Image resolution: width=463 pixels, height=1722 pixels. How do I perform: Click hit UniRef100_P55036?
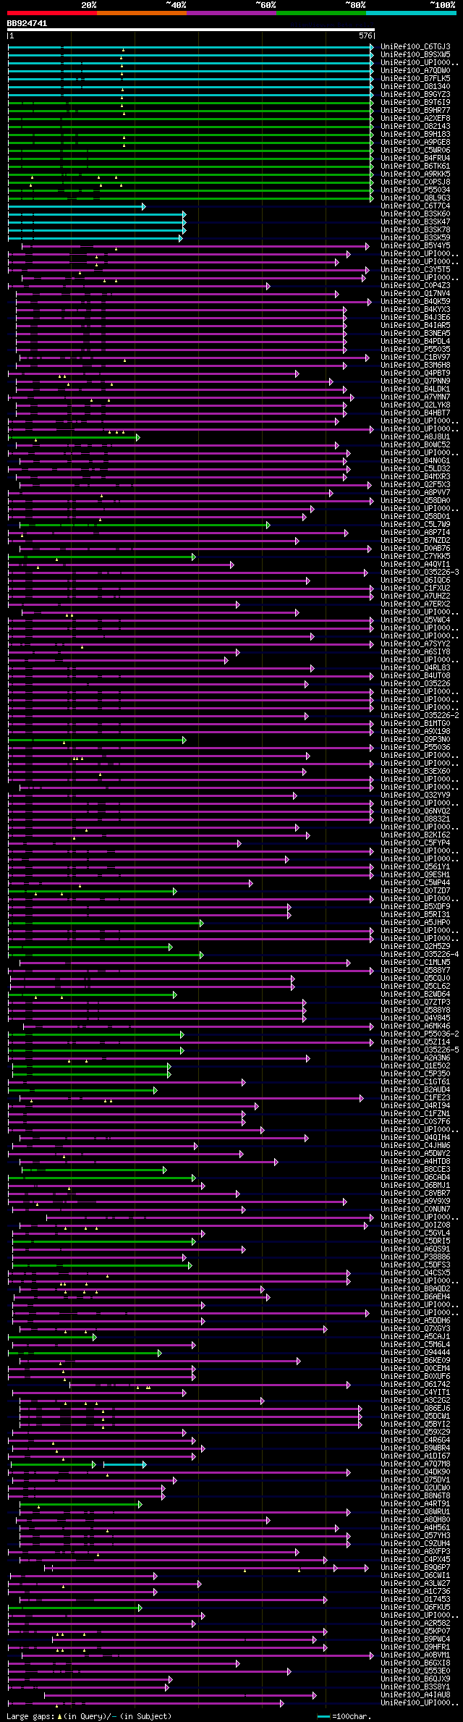point(415,748)
